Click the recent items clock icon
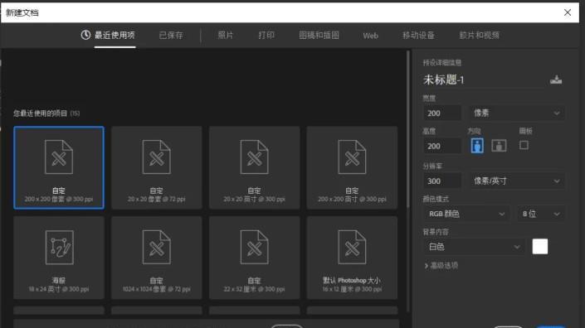The width and height of the screenshot is (585, 328). pyautogui.click(x=85, y=35)
